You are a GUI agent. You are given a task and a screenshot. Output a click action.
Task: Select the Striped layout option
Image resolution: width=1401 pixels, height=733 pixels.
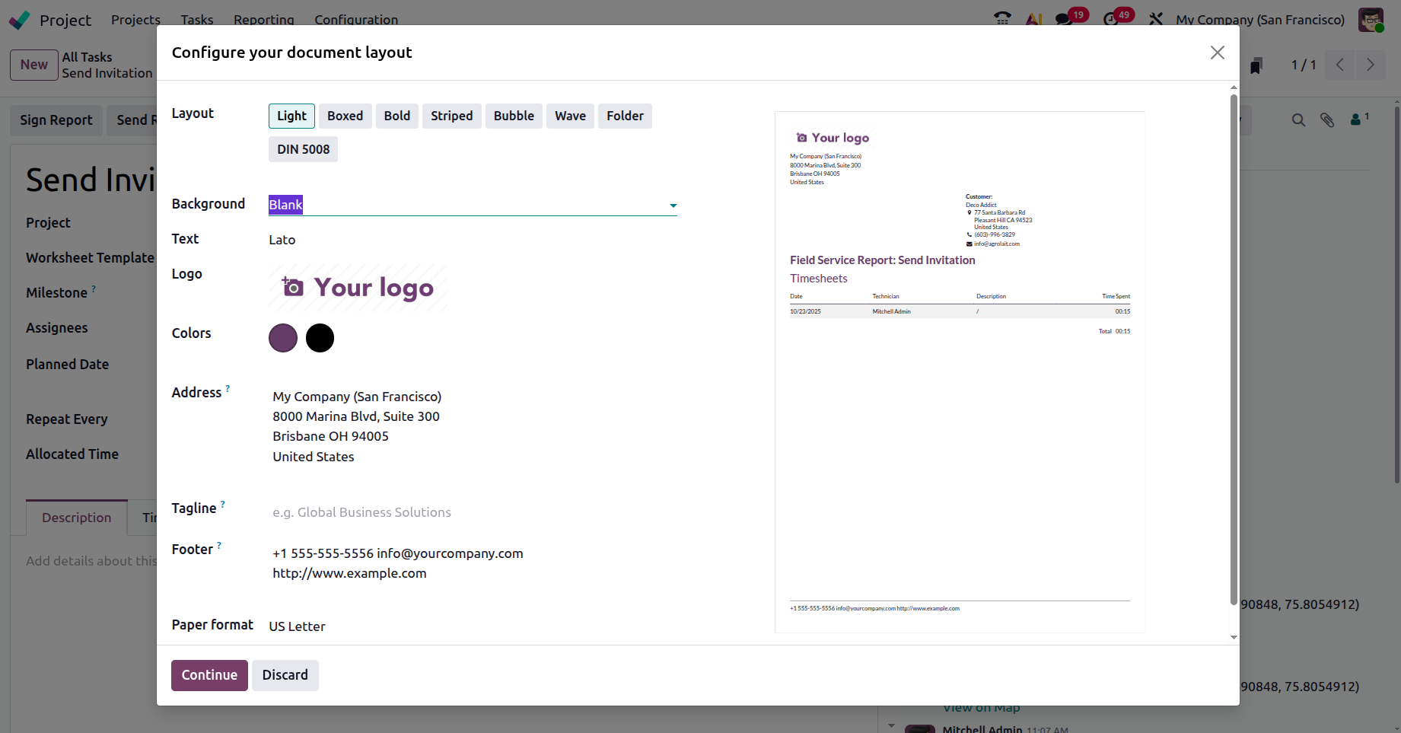[x=452, y=116]
